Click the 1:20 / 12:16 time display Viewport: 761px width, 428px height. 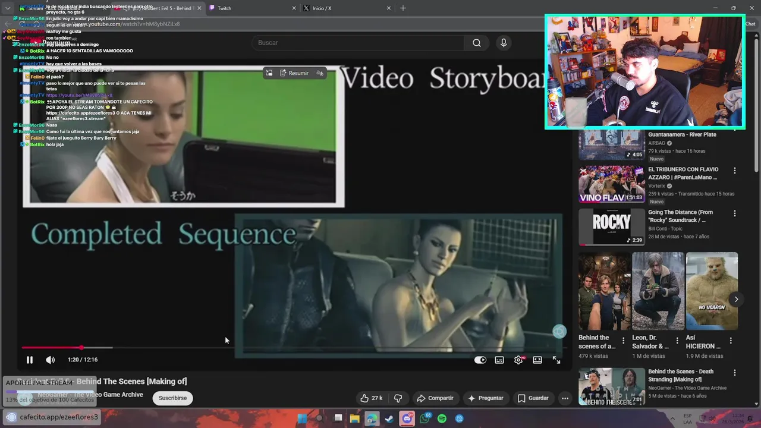83,360
